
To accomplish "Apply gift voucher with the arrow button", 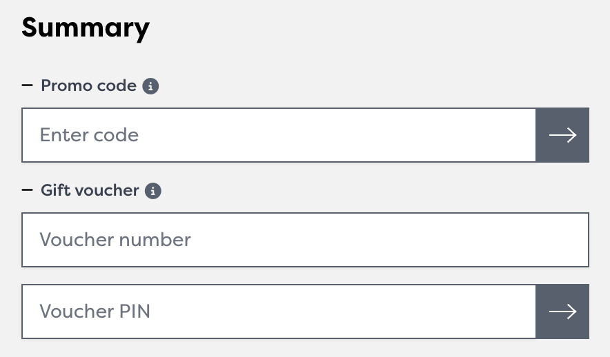I will point(562,312).
